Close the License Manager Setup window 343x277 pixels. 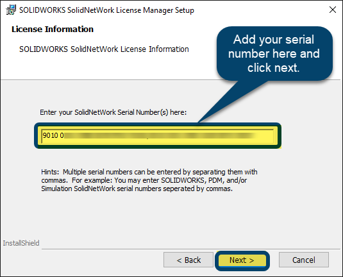click(333, 10)
